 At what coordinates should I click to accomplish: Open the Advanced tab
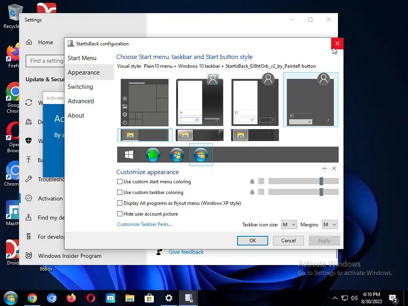pyautogui.click(x=80, y=101)
